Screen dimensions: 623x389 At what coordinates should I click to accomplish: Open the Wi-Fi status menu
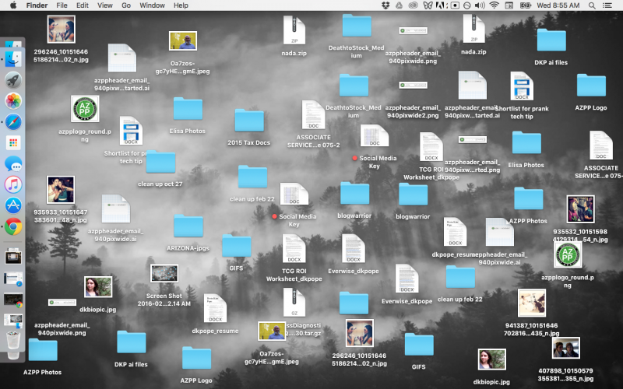coord(494,5)
